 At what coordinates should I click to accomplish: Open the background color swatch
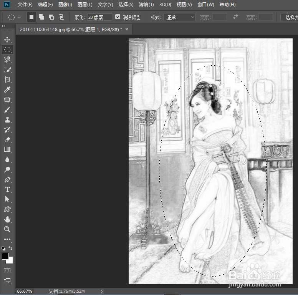click(10, 261)
